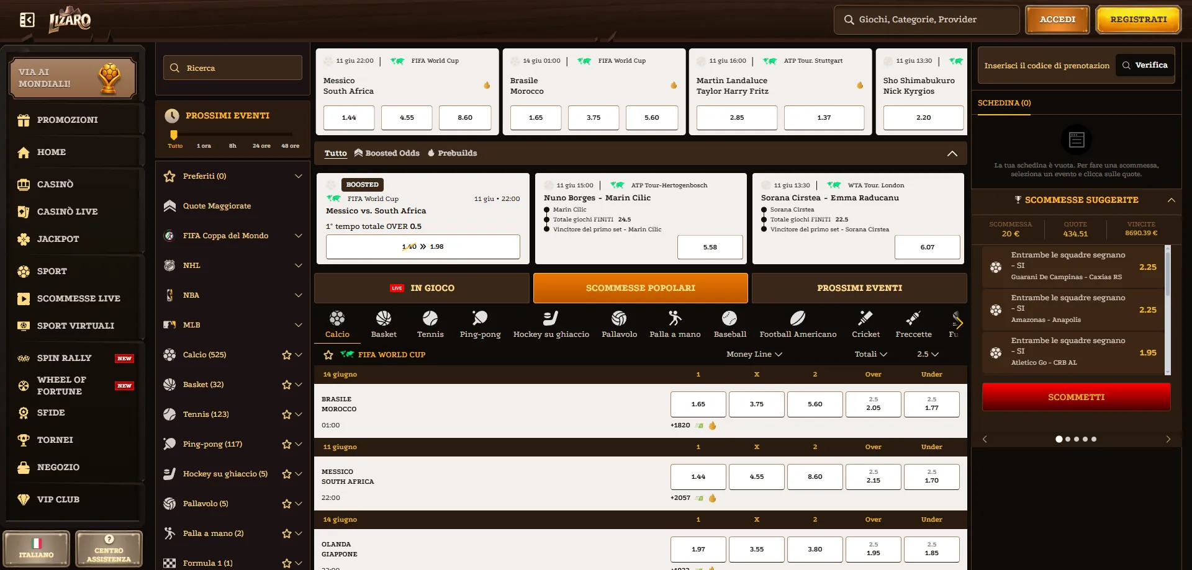
Task: Select Pallavolo icon in sports carousel
Action: pyautogui.click(x=619, y=324)
